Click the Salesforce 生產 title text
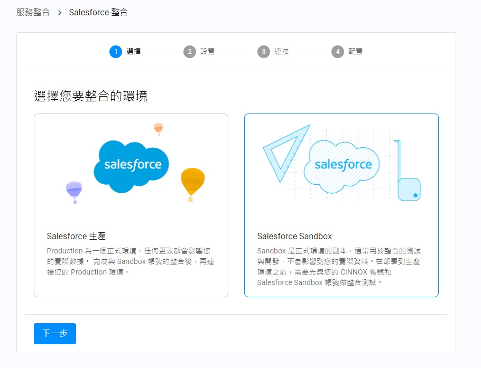Image resolution: width=481 pixels, height=368 pixels. coord(76,236)
